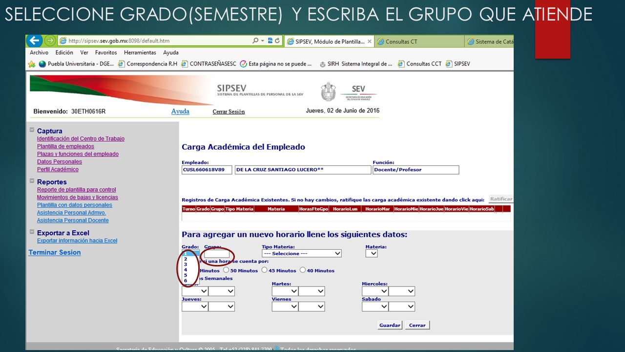
Task: Open Asistencia Personal Admvo. report
Action: 71,213
